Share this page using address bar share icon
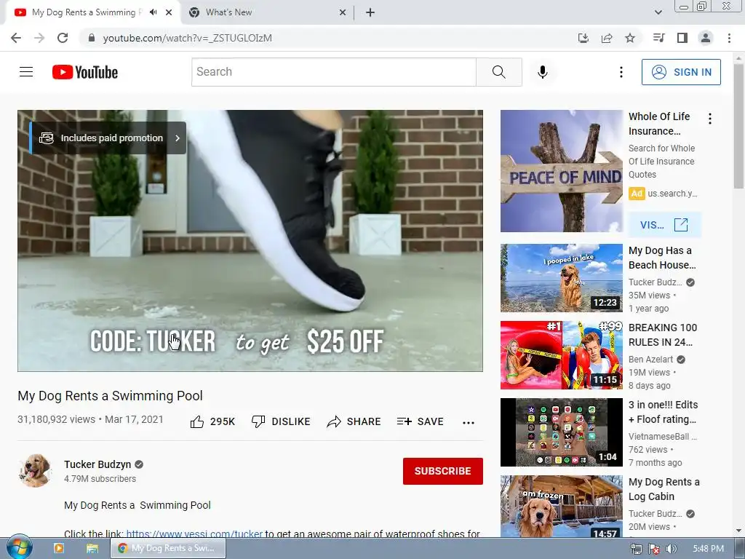Screen dimensions: 745x559 [x=607, y=38]
